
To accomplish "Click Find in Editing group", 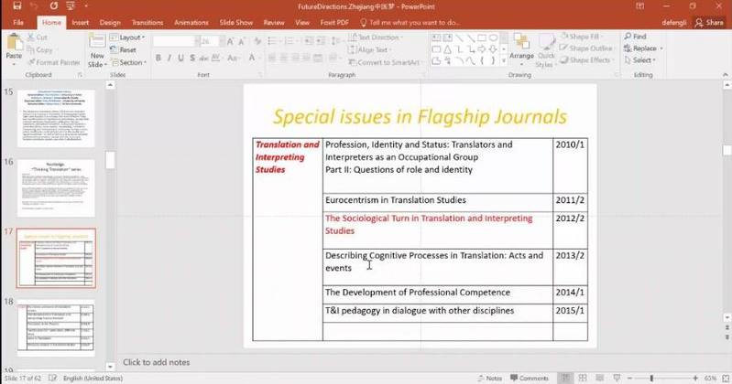I will pos(636,37).
